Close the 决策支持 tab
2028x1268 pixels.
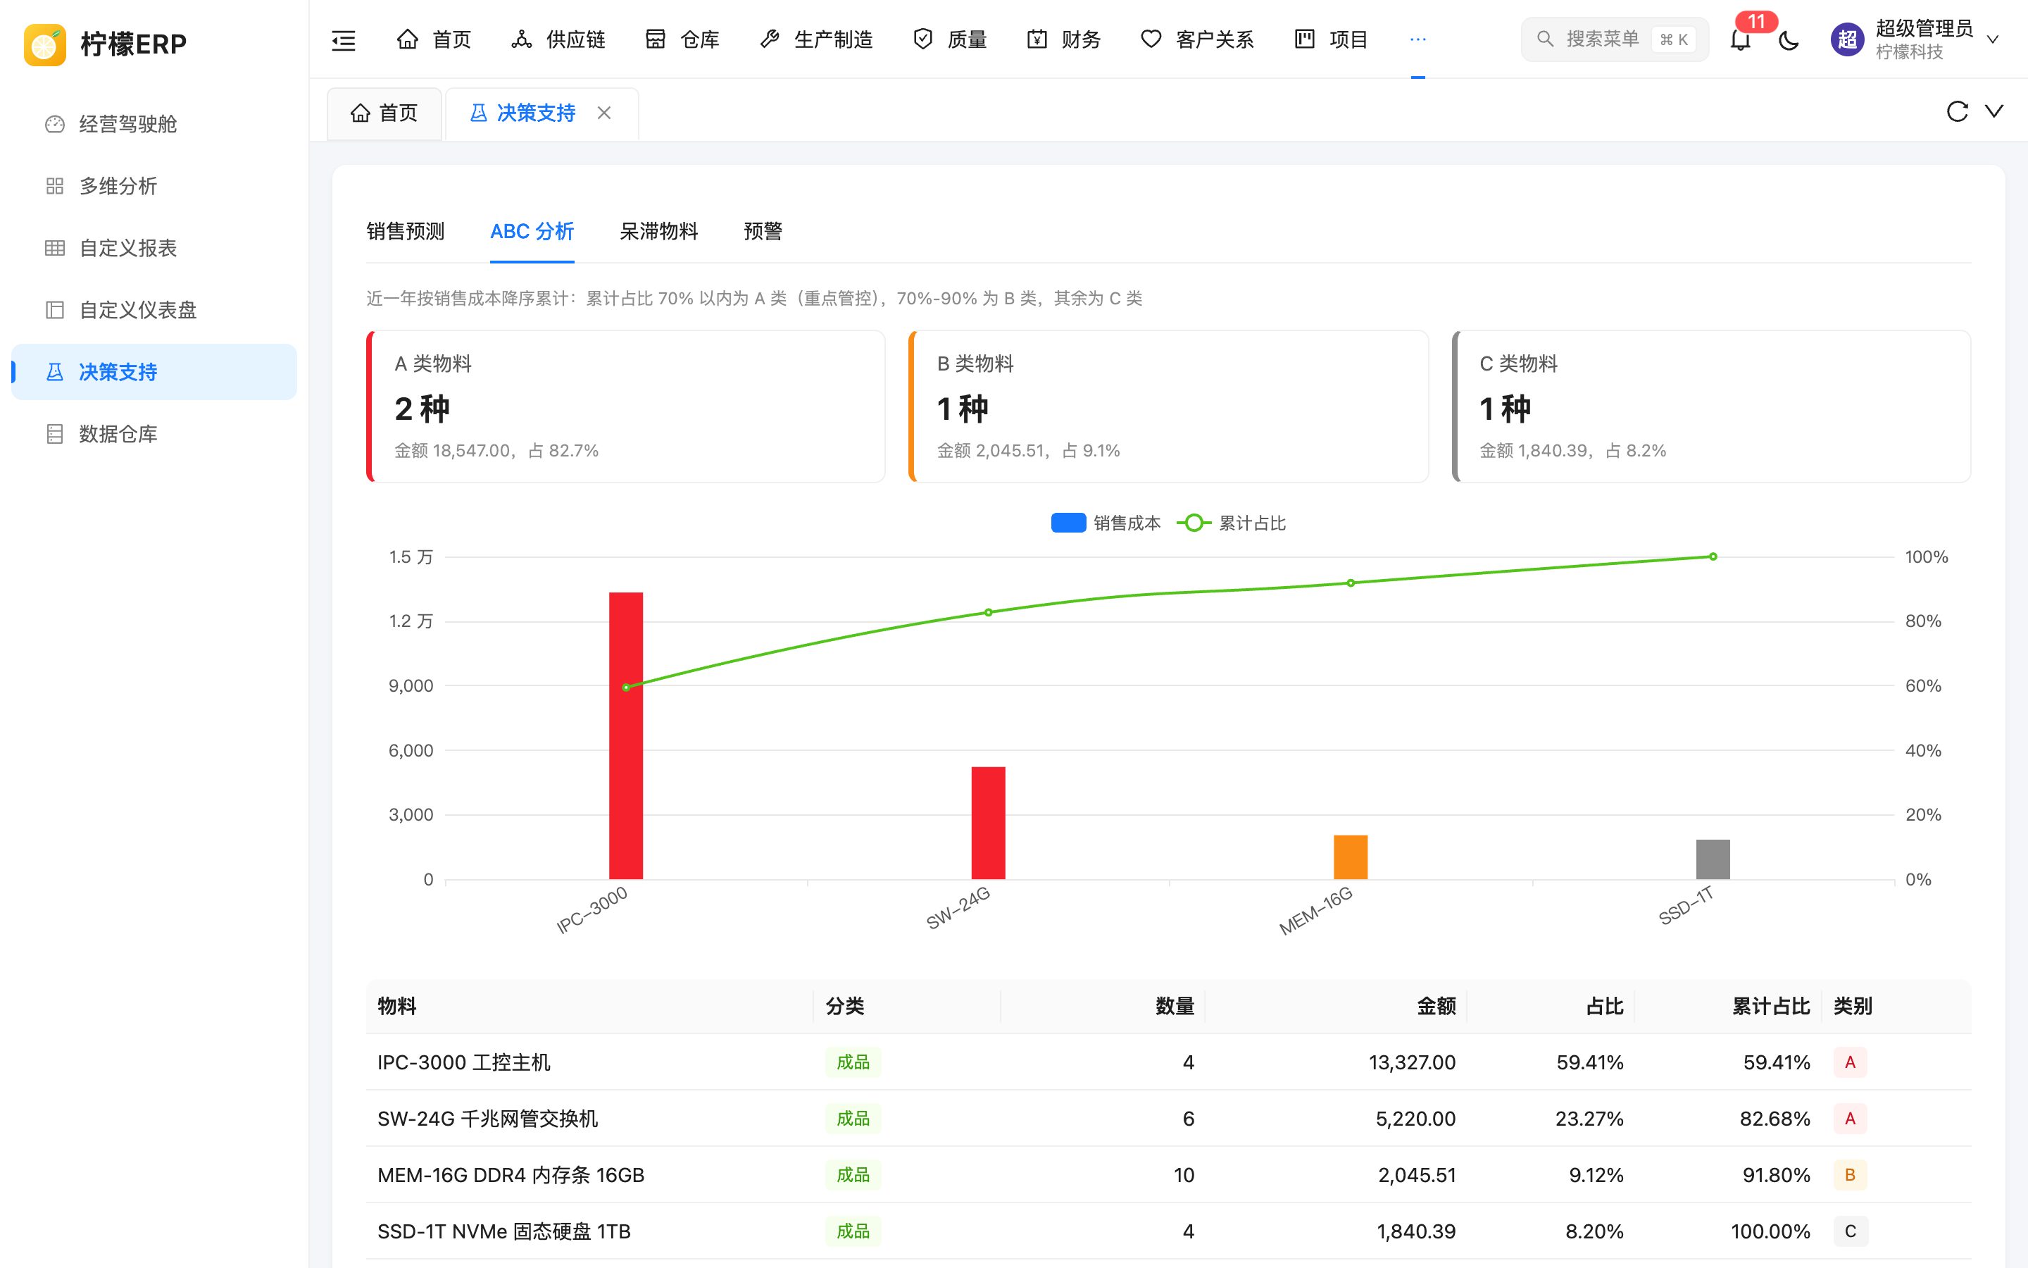tap(603, 113)
